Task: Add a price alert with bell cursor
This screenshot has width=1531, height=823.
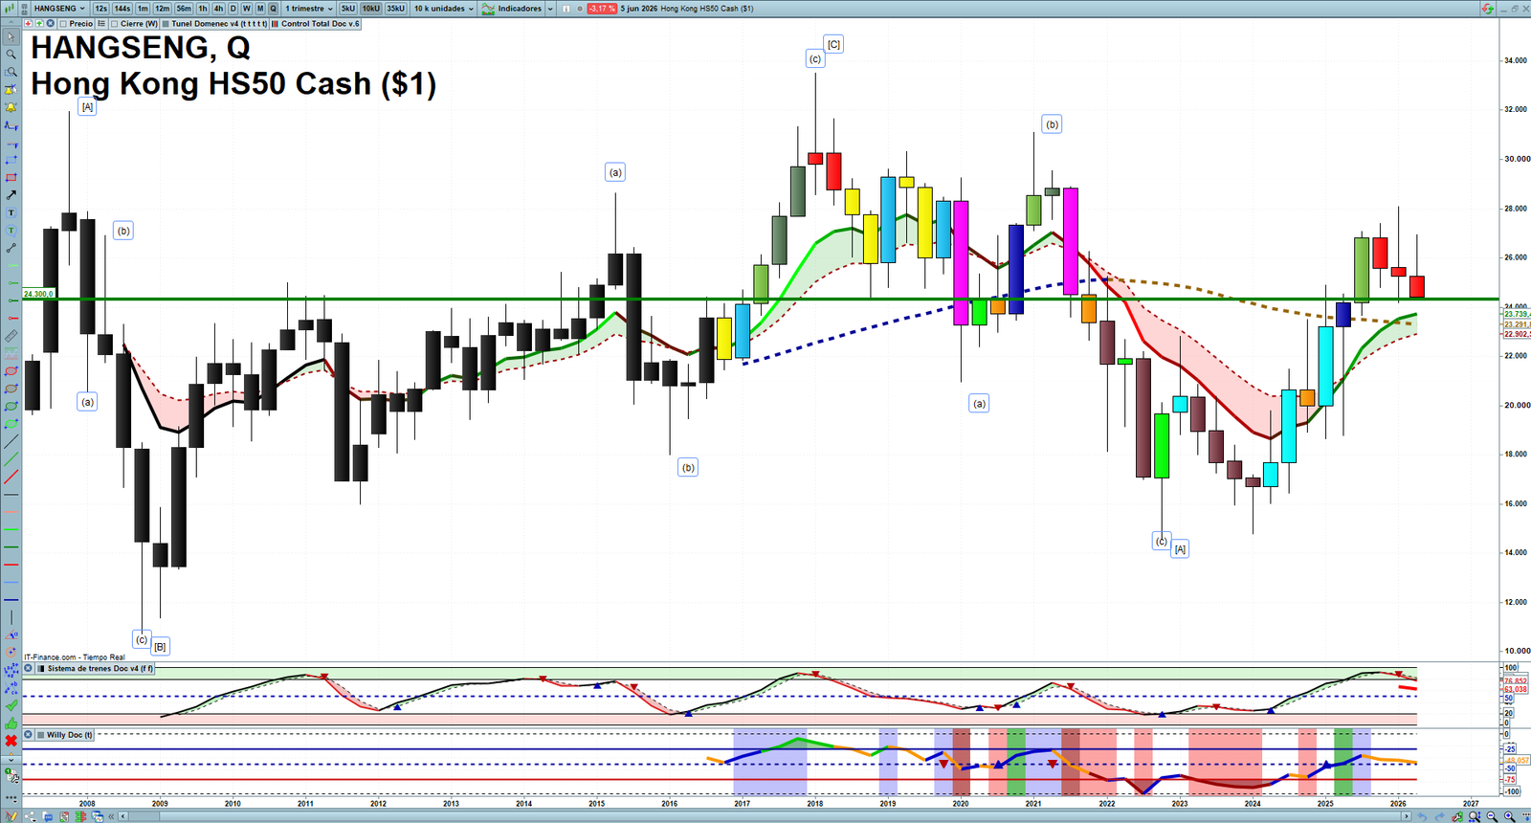Action: point(11,90)
